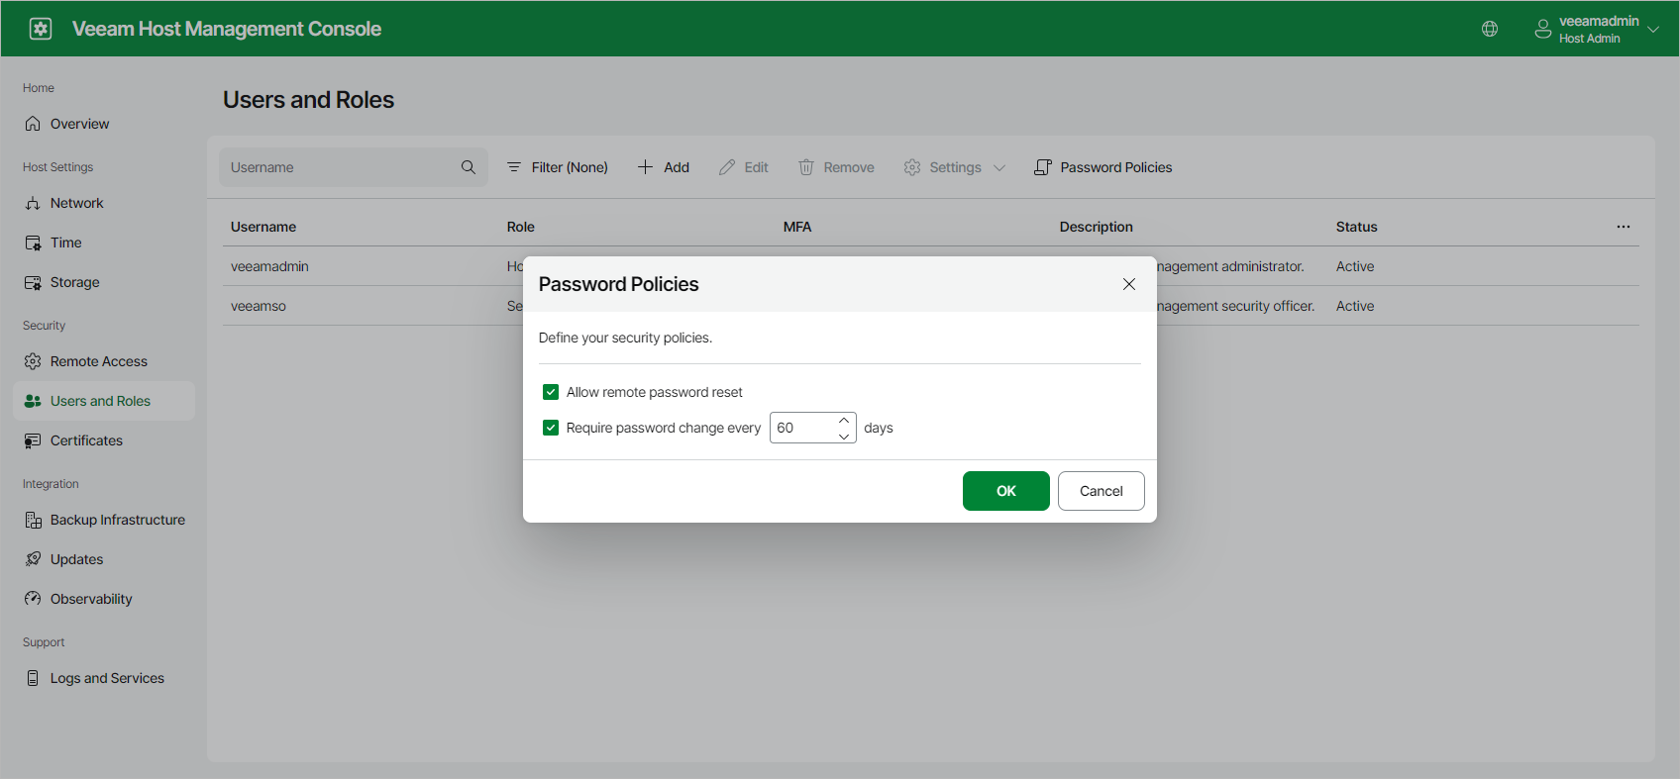This screenshot has height=779, width=1680.
Task: Open the Settings toolbar dropdown
Action: pos(955,167)
